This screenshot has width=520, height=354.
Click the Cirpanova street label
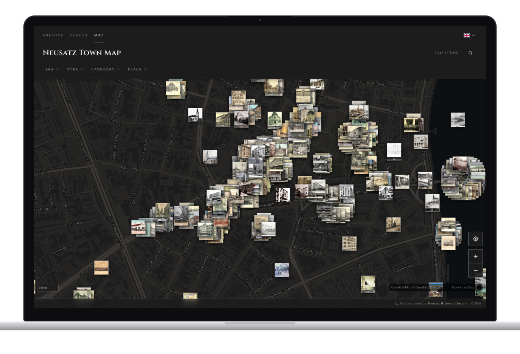point(74,224)
